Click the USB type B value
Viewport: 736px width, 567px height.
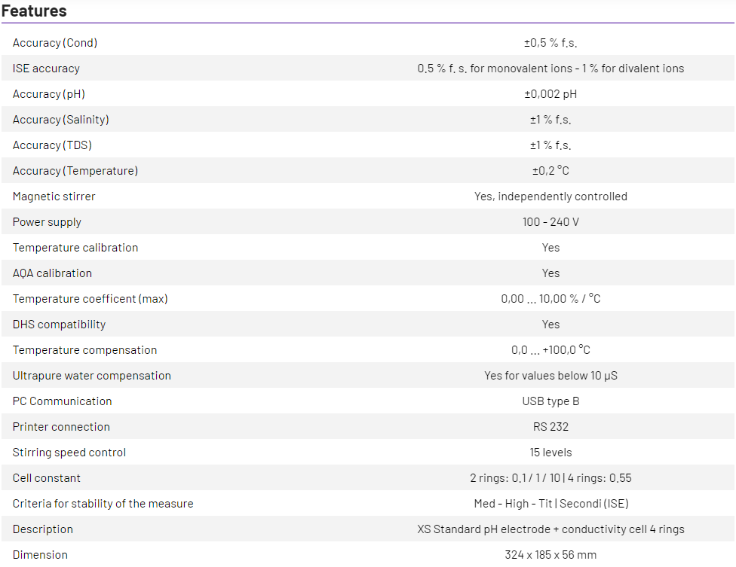click(550, 401)
